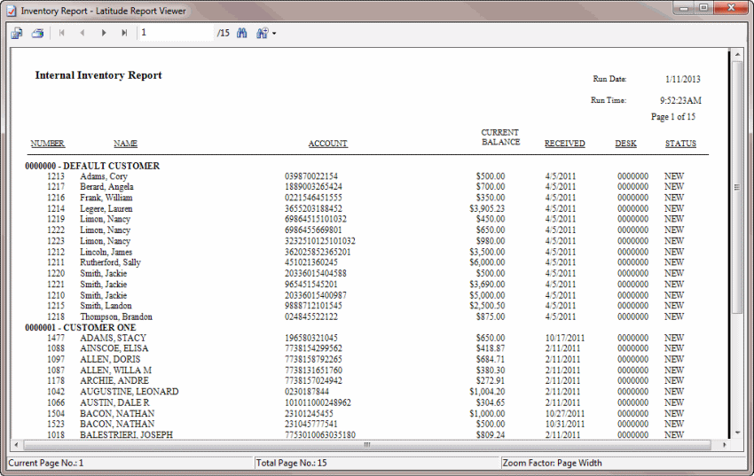Click the Export Report icon
The height and width of the screenshot is (476, 754).
pyautogui.click(x=17, y=33)
